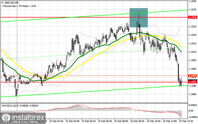Select the "Channel size = 44 Slope = 0.04" label
198x124 pixels.
click(19, 6)
